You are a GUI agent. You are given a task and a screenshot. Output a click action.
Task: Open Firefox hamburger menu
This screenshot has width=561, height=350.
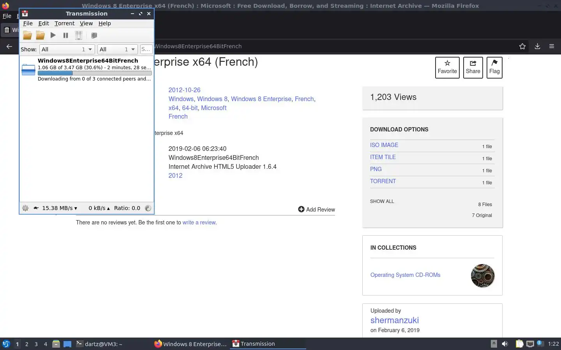pos(552,46)
